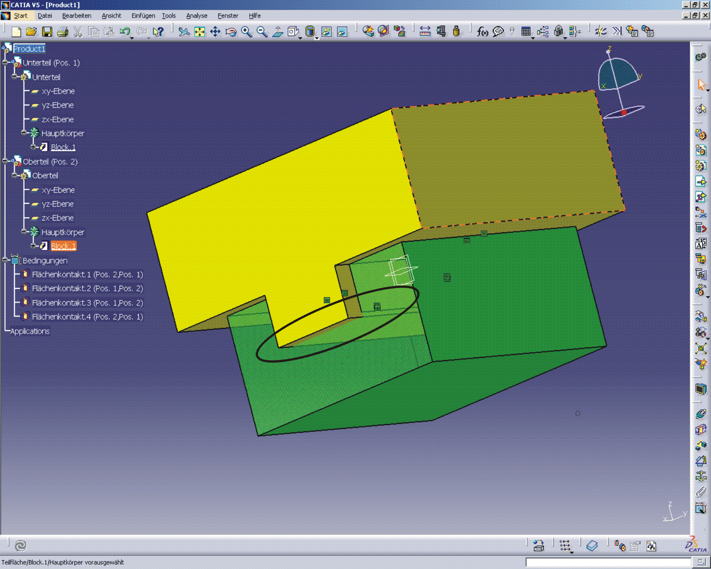
Task: Click Fit All In icon
Action: (x=199, y=32)
